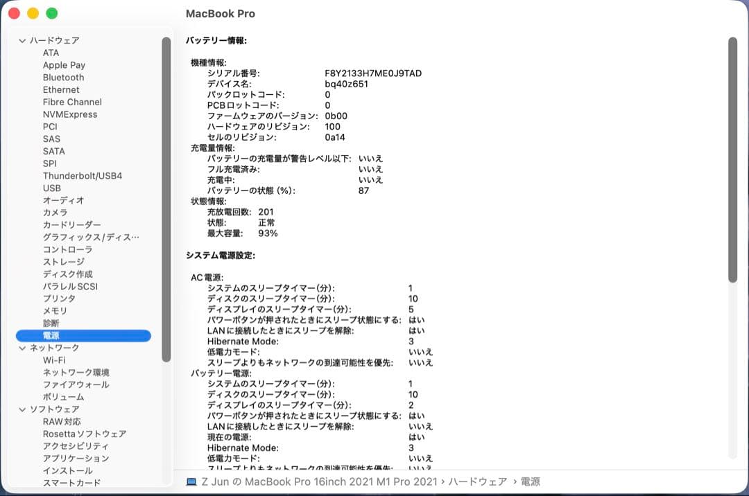The image size is (749, 496).
Task: Click device name bq40z651
Action: (346, 84)
